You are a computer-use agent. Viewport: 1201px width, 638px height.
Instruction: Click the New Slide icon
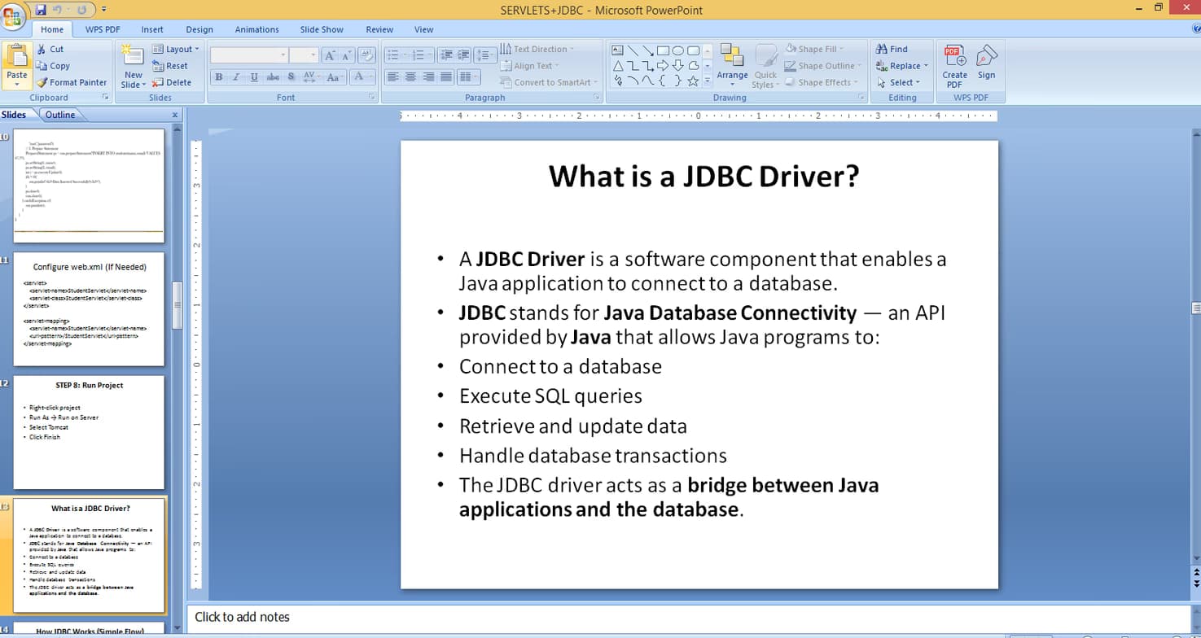(133, 57)
